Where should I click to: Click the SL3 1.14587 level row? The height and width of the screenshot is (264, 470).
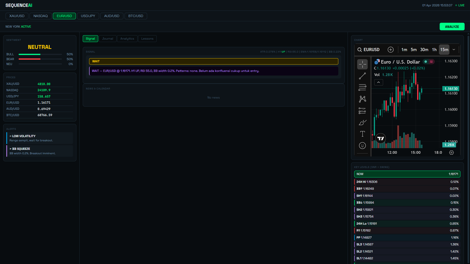click(407, 244)
